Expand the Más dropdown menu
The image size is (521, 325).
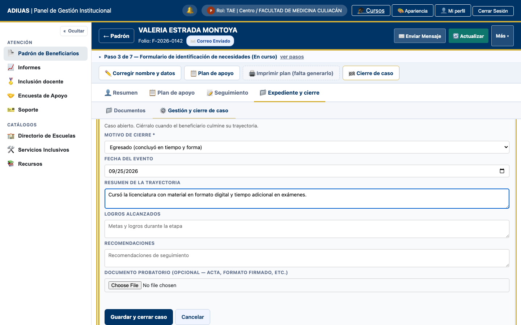(503, 36)
